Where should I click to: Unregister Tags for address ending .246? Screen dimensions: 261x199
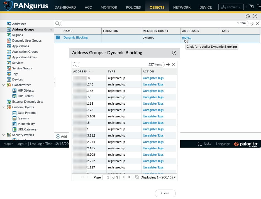click(x=153, y=84)
